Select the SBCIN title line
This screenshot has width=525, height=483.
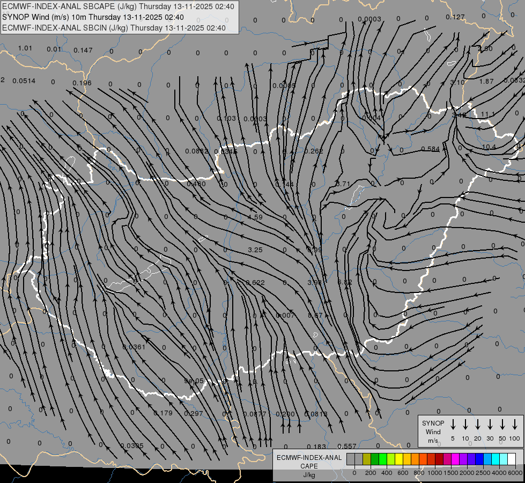114,28
